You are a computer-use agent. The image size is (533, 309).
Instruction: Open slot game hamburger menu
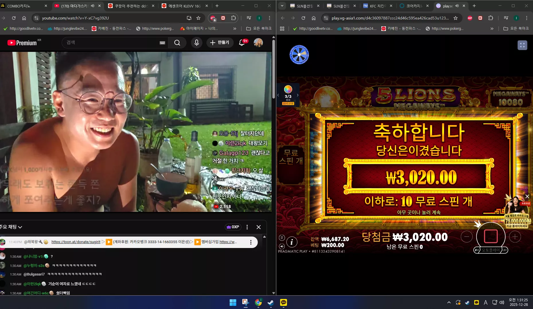point(282,238)
